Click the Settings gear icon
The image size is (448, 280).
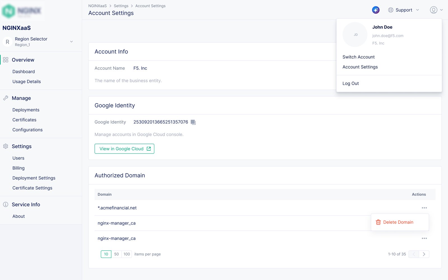6,146
